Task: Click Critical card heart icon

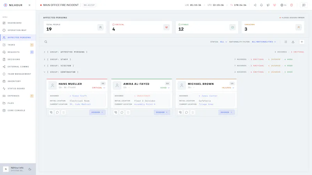Action: [167, 27]
